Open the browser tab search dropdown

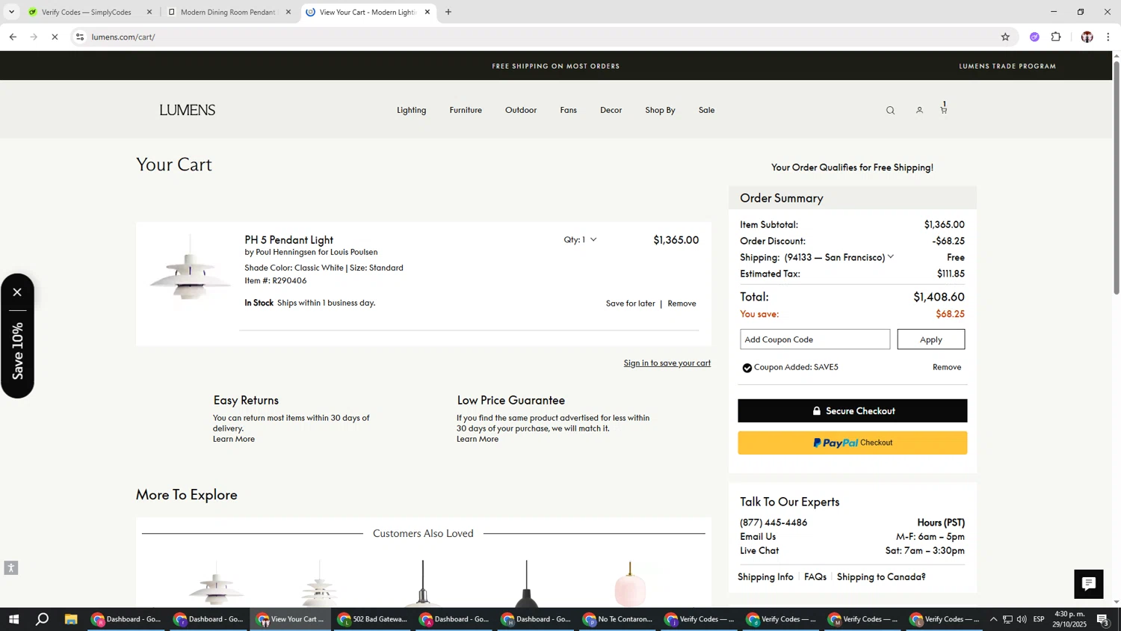tap(11, 12)
